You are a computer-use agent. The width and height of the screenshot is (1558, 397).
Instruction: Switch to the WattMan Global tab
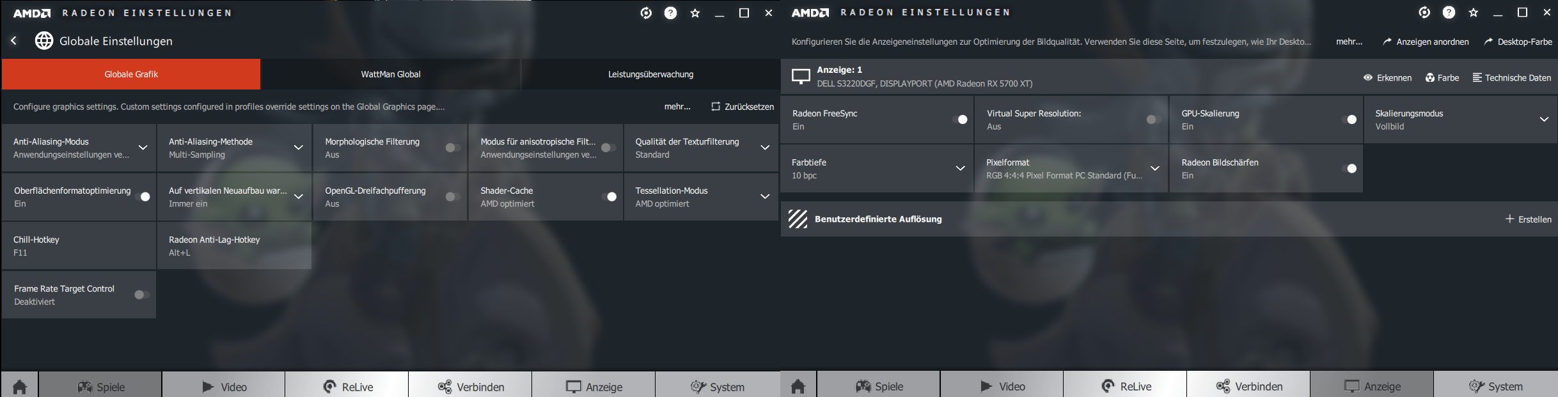[391, 74]
